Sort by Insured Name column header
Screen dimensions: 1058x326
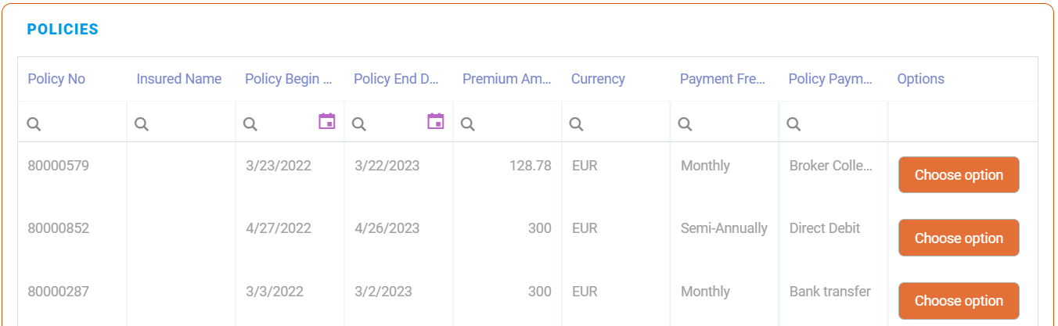pyautogui.click(x=178, y=79)
